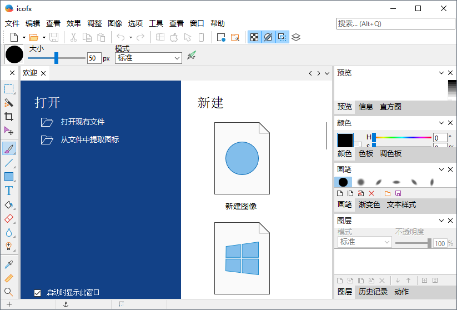
Task: Select the crop tool
Action: tap(9, 117)
